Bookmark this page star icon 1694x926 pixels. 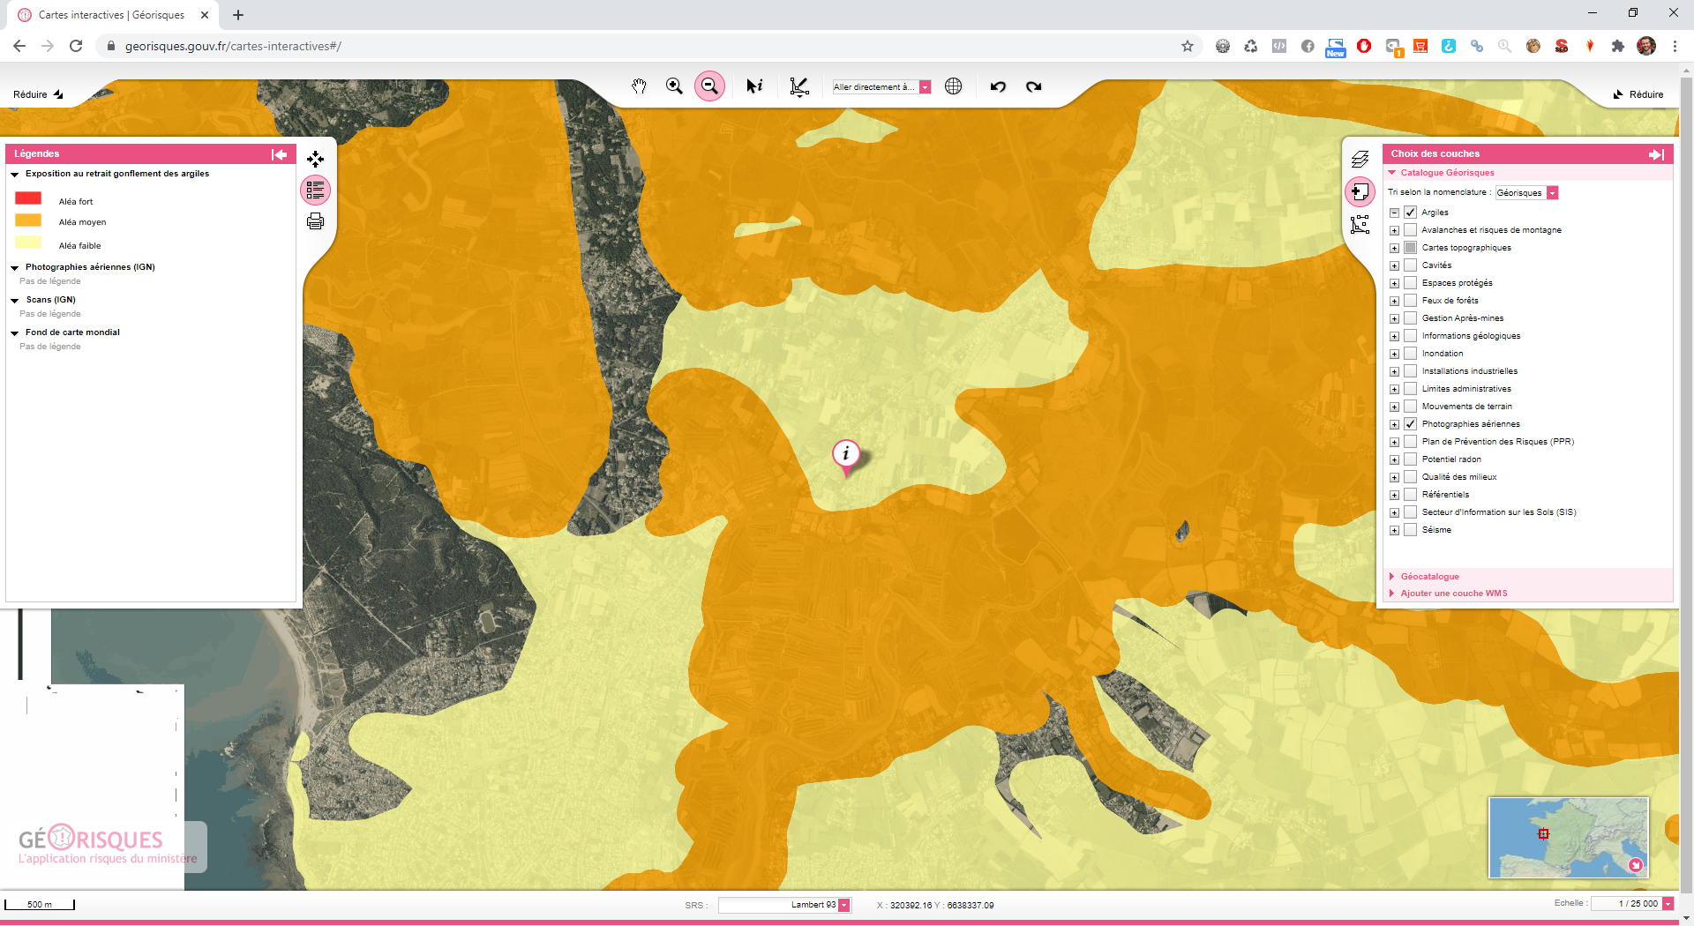point(1188,46)
